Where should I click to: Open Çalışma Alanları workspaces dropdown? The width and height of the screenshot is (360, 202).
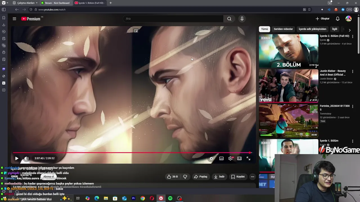click(25, 3)
